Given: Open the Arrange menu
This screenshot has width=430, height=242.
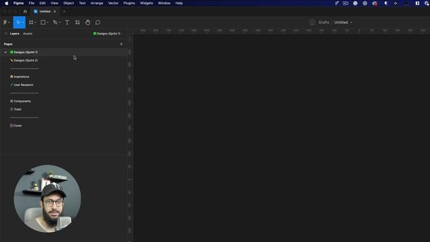Looking at the screenshot, I should [97, 3].
